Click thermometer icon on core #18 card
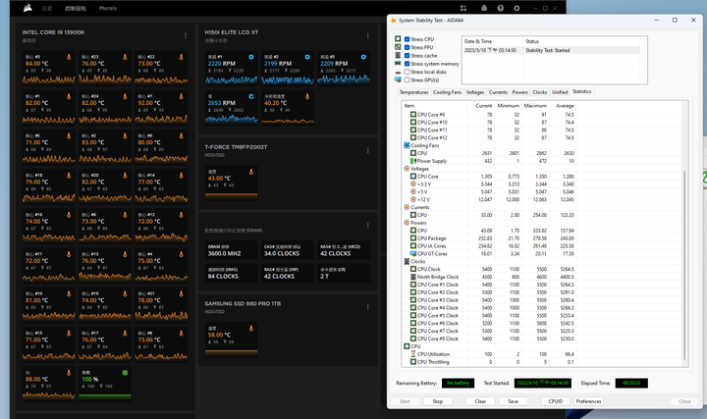 pyautogui.click(x=69, y=176)
